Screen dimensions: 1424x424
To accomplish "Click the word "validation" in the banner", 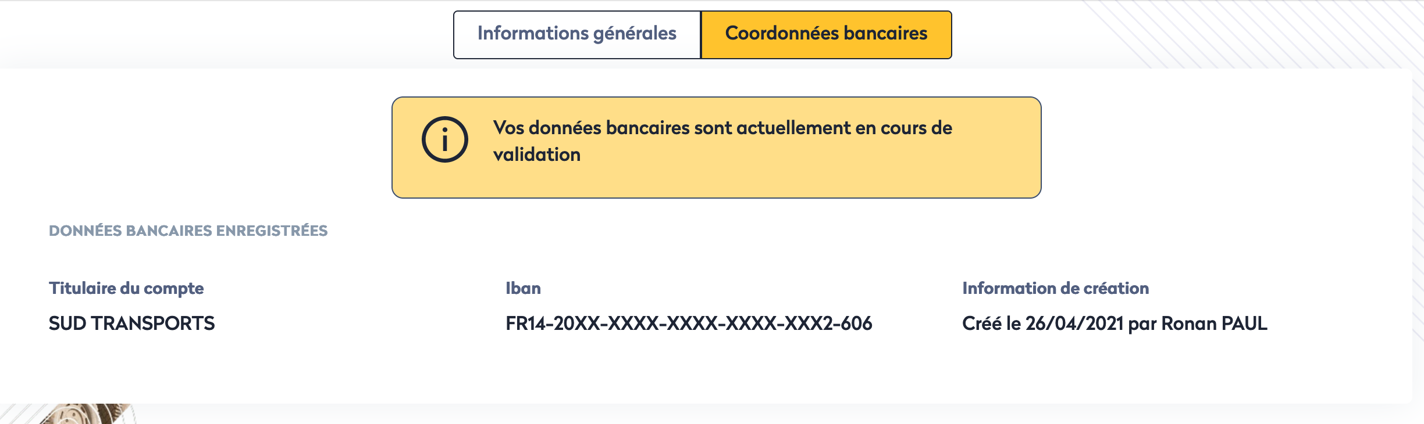I will click(537, 155).
